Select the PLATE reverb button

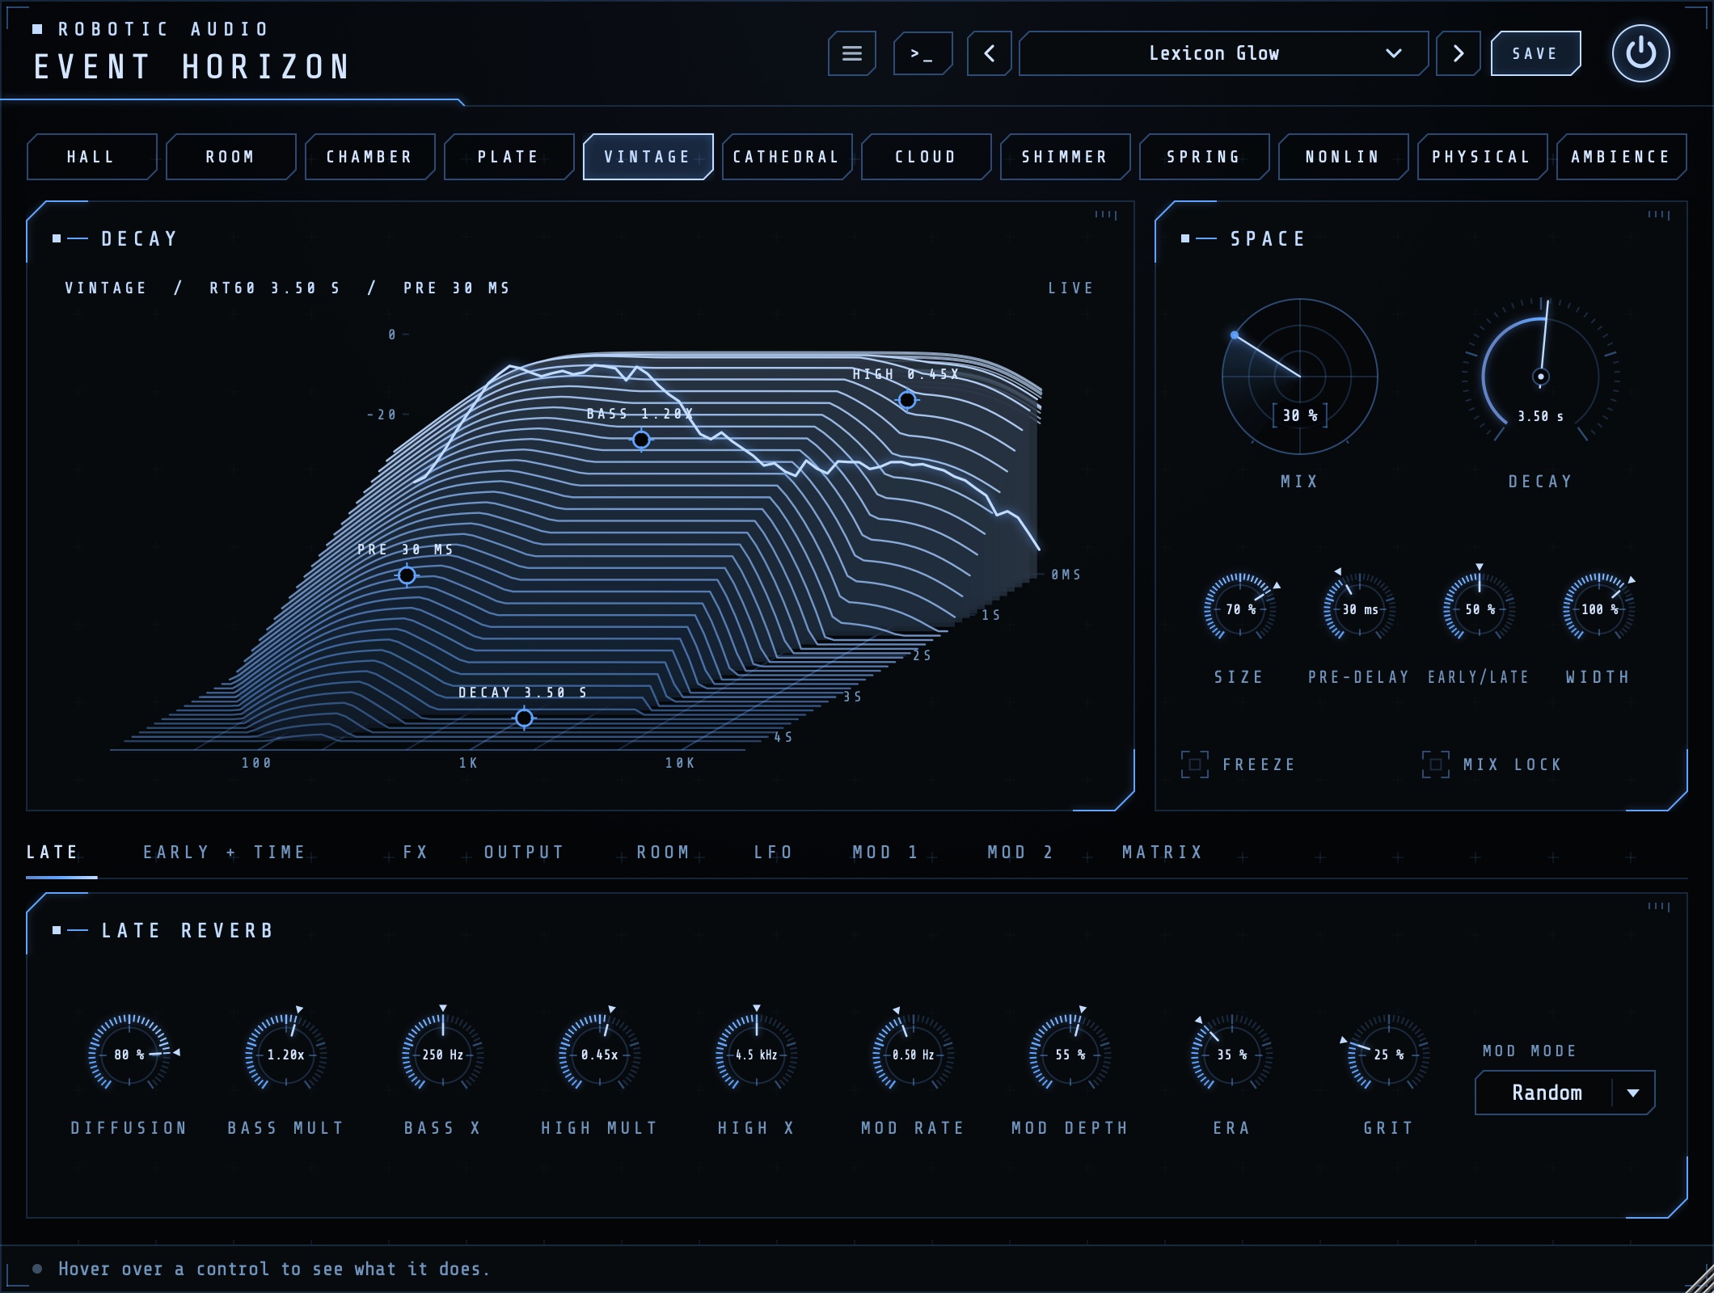click(509, 157)
